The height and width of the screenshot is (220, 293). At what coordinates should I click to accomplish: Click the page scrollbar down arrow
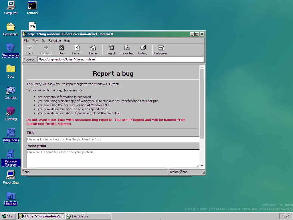[x=202, y=166]
